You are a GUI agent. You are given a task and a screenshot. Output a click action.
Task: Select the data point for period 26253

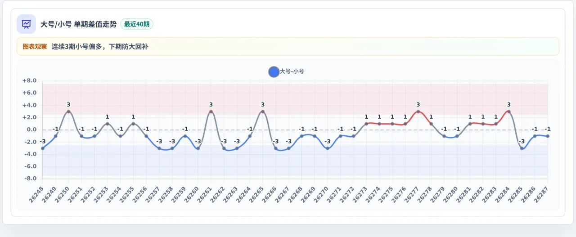(x=108, y=124)
